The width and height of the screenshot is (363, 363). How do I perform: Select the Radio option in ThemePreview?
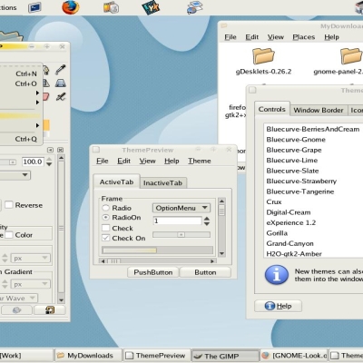pos(105,208)
